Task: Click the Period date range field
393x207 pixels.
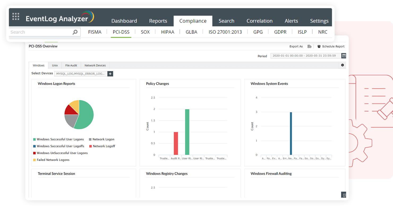Action: pyautogui.click(x=306, y=56)
